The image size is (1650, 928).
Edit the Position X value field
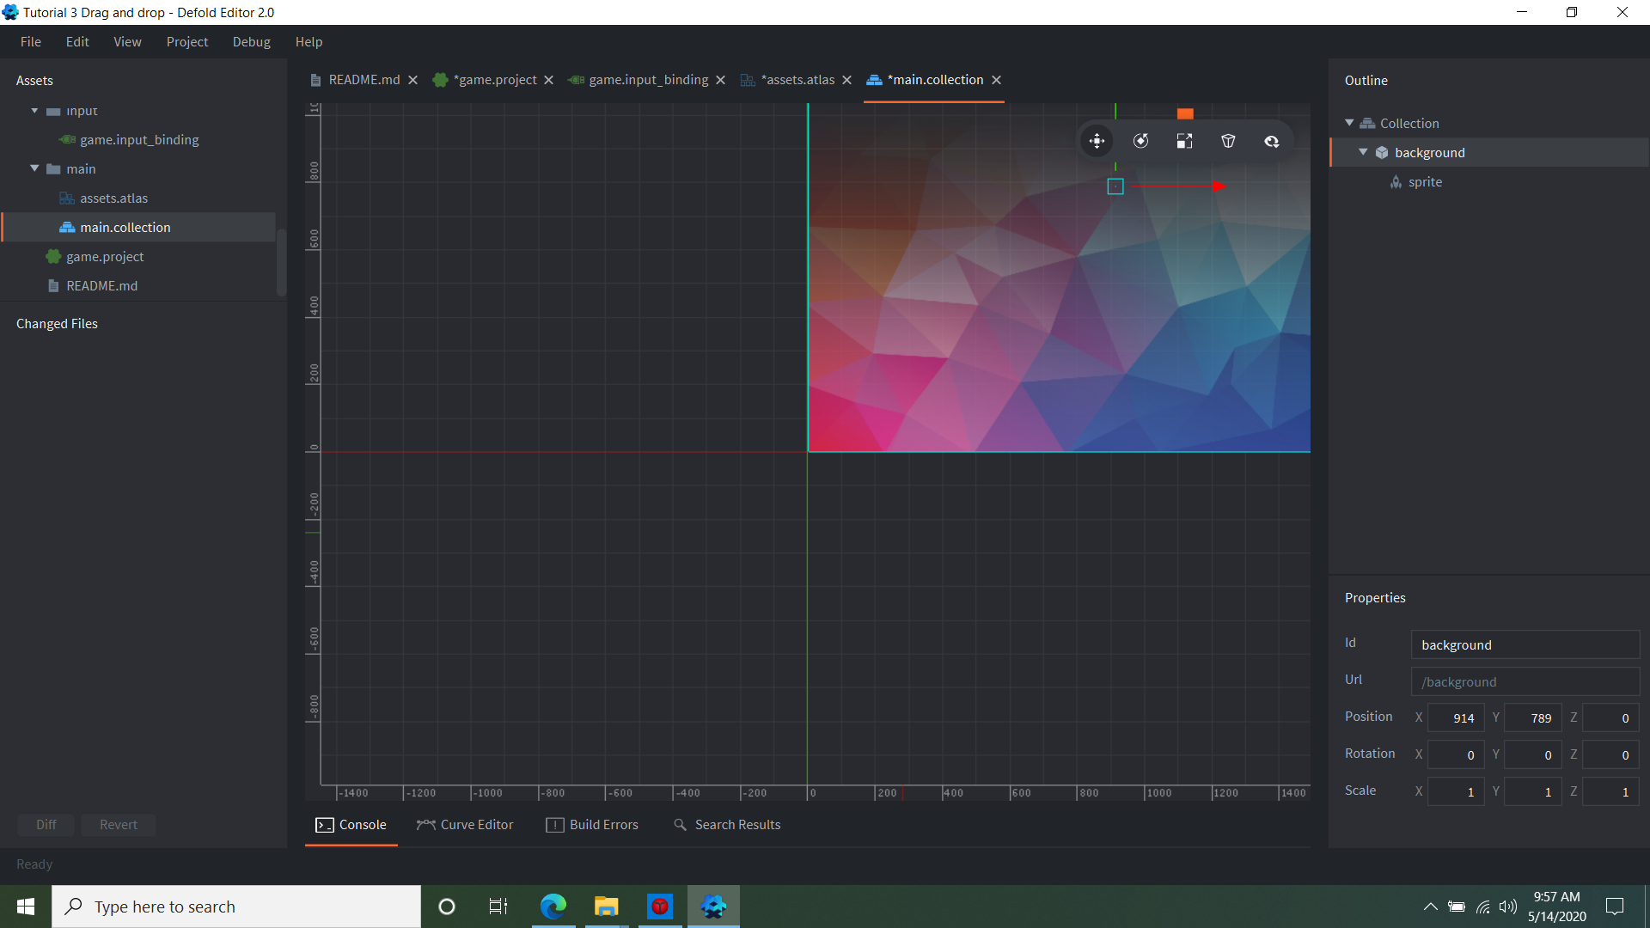1455,717
